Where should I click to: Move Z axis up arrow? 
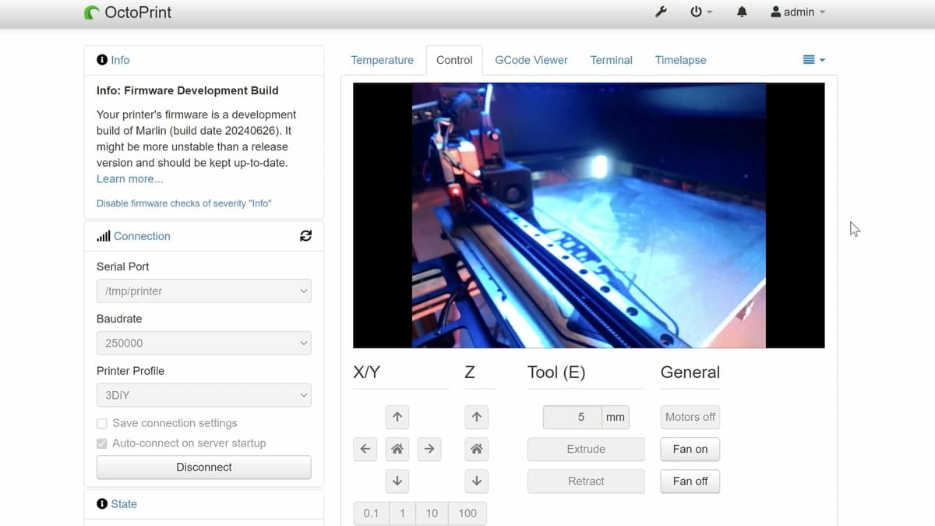click(x=476, y=417)
